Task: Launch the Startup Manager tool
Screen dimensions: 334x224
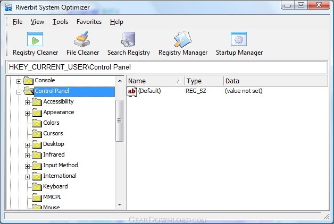Action: coord(239,44)
